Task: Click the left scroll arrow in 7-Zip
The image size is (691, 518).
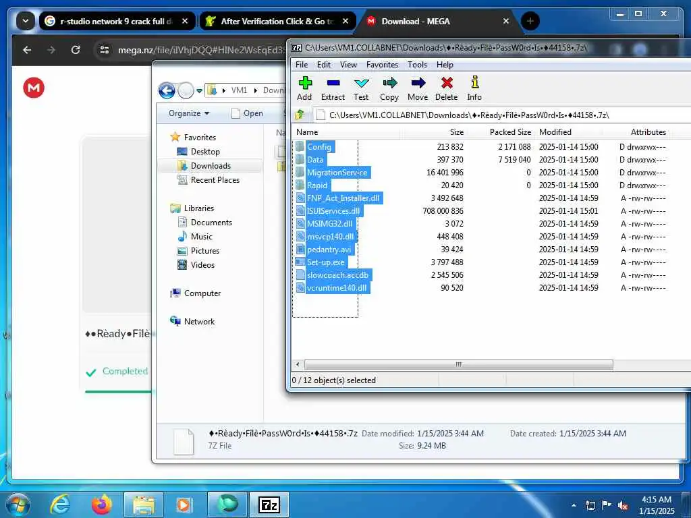Action: point(298,365)
